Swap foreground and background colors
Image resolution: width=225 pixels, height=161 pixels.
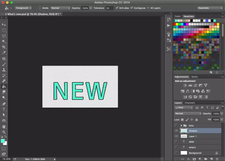(5, 137)
